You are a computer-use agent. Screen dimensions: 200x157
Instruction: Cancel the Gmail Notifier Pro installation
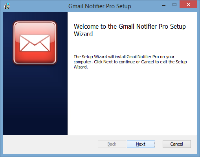coord(177,144)
